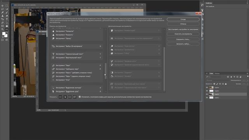
Task: Click the background color swatch
Action: tap(6, 36)
